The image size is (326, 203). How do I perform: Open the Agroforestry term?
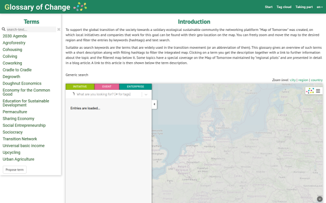pos(14,43)
